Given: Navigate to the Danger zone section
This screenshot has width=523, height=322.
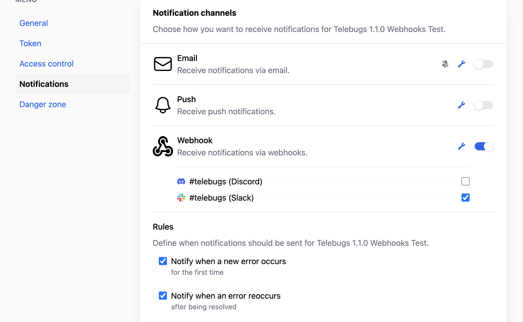Looking at the screenshot, I should pyautogui.click(x=42, y=104).
